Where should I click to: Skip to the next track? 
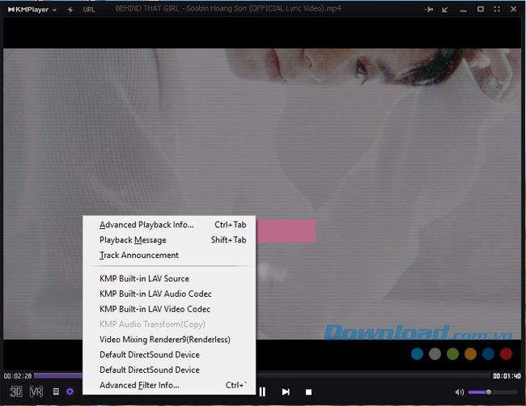point(286,392)
